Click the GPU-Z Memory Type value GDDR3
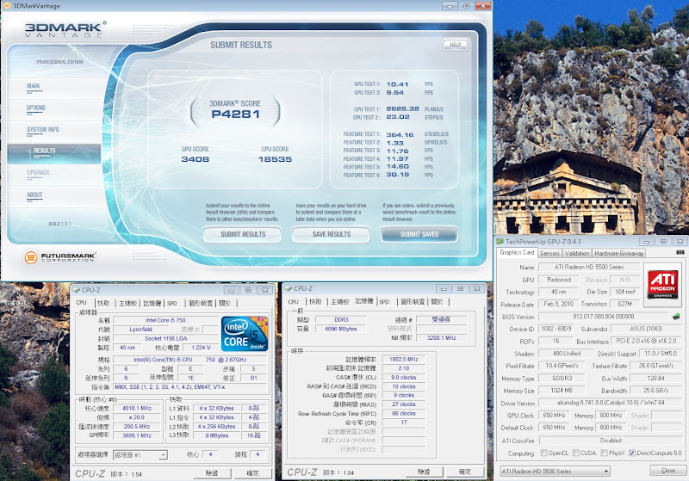The width and height of the screenshot is (689, 481). tap(562, 378)
